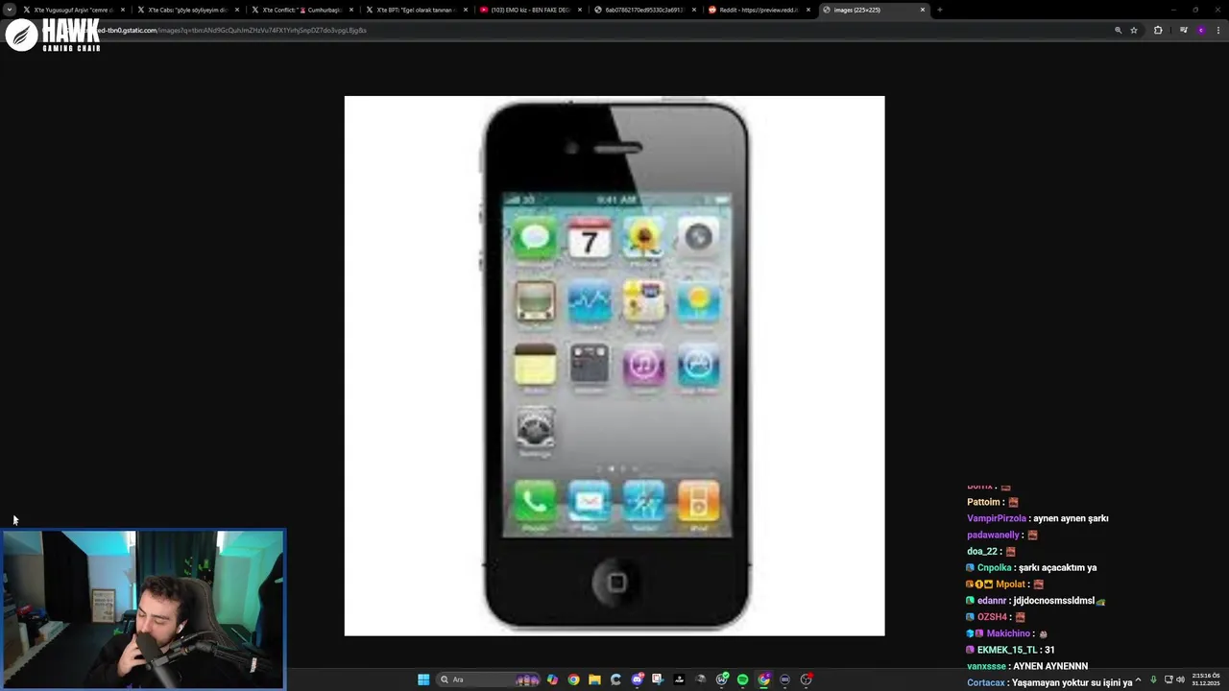Click OZSH4 username in chat
This screenshot has width=1229, height=691.
coord(992,616)
